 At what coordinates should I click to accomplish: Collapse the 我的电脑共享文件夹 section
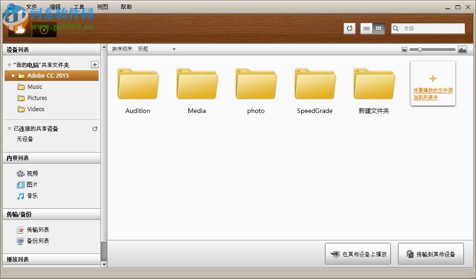tap(10, 65)
